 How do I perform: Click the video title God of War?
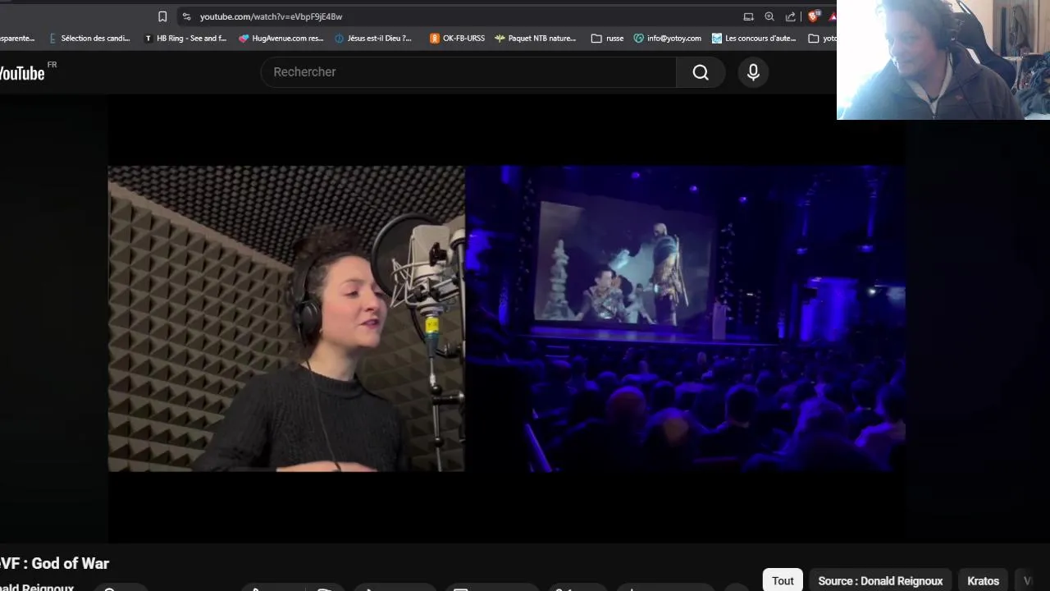(x=54, y=563)
